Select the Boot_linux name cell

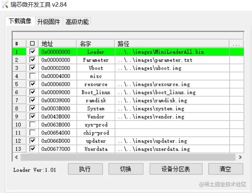tap(96, 92)
